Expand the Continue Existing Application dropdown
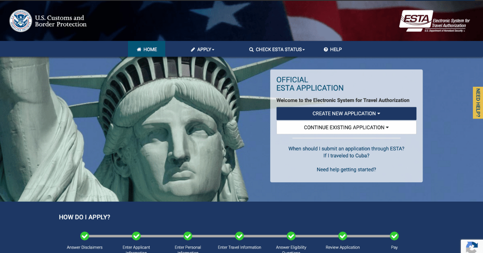 pos(346,128)
